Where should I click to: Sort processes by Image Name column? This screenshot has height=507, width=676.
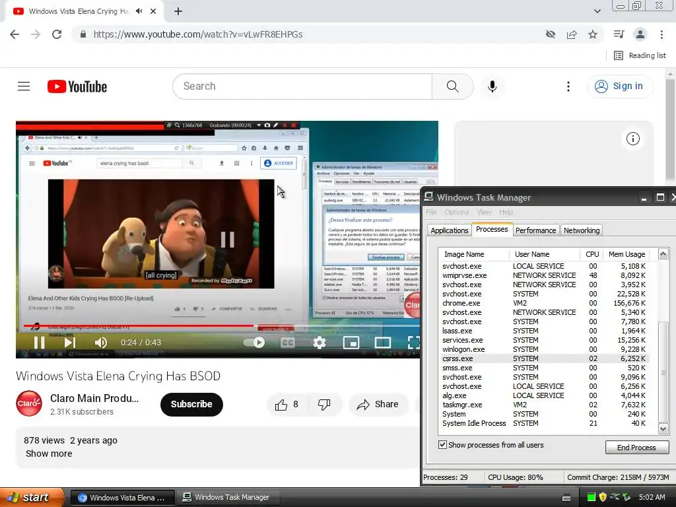coord(474,254)
